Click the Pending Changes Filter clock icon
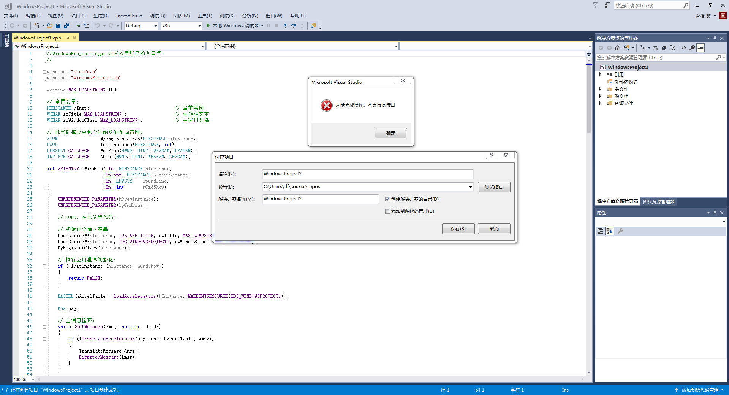Viewport: 729px width, 395px height. [x=643, y=48]
